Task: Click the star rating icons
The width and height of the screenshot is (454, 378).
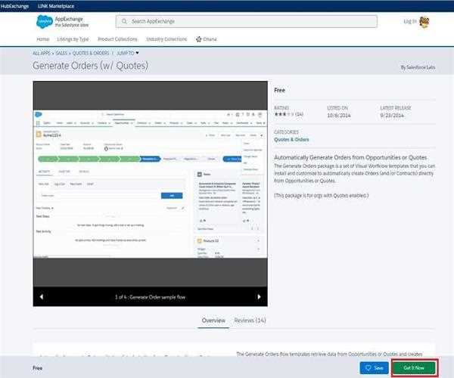Action: (x=284, y=114)
